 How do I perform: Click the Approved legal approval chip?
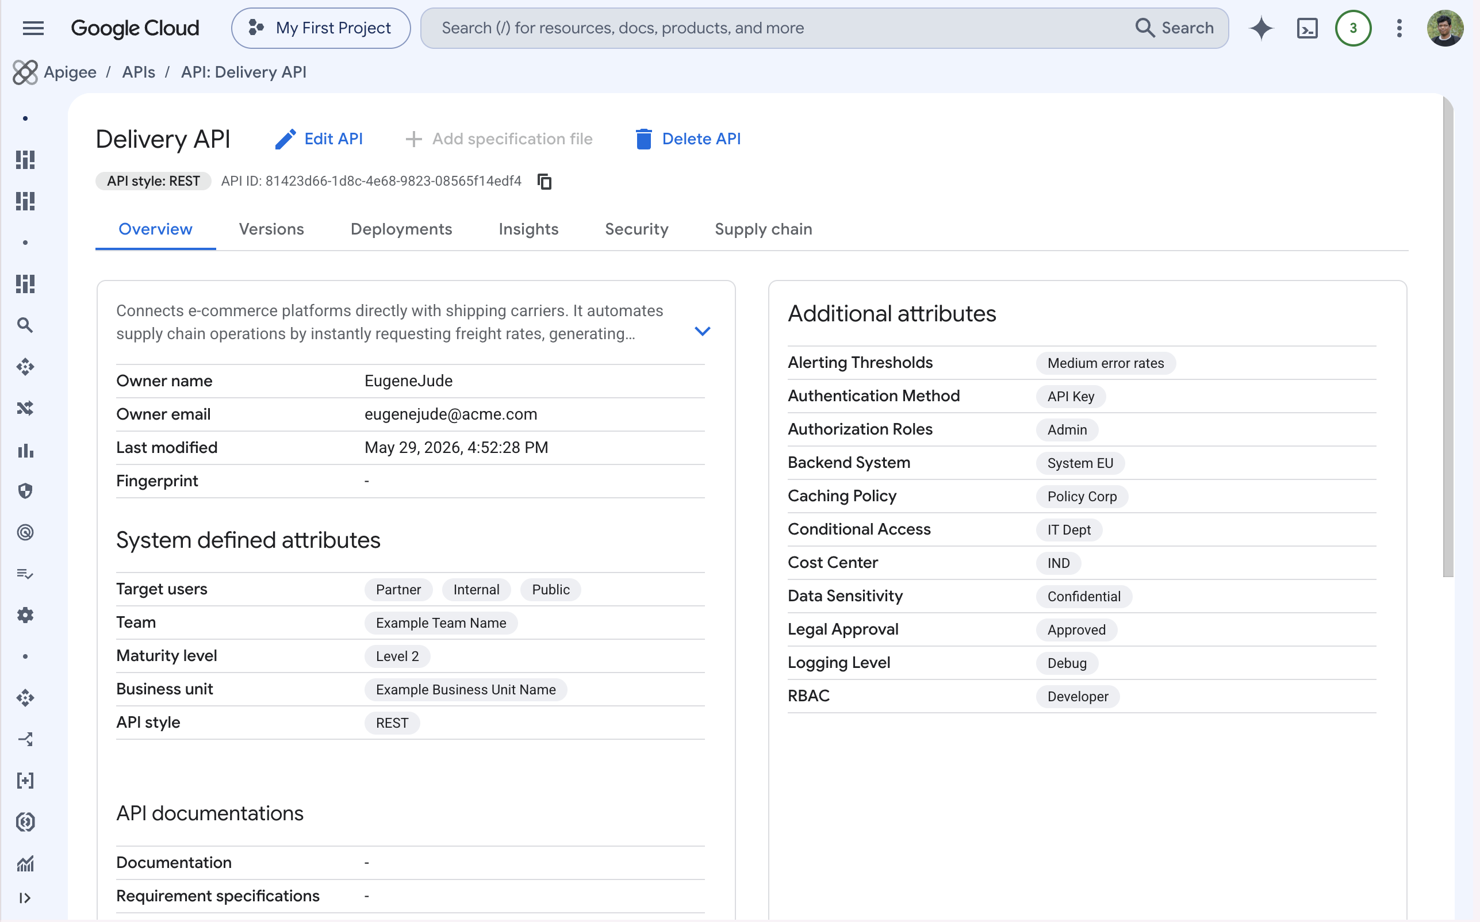click(x=1076, y=630)
